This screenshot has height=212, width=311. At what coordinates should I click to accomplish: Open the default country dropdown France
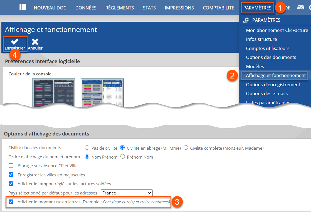click(x=127, y=193)
